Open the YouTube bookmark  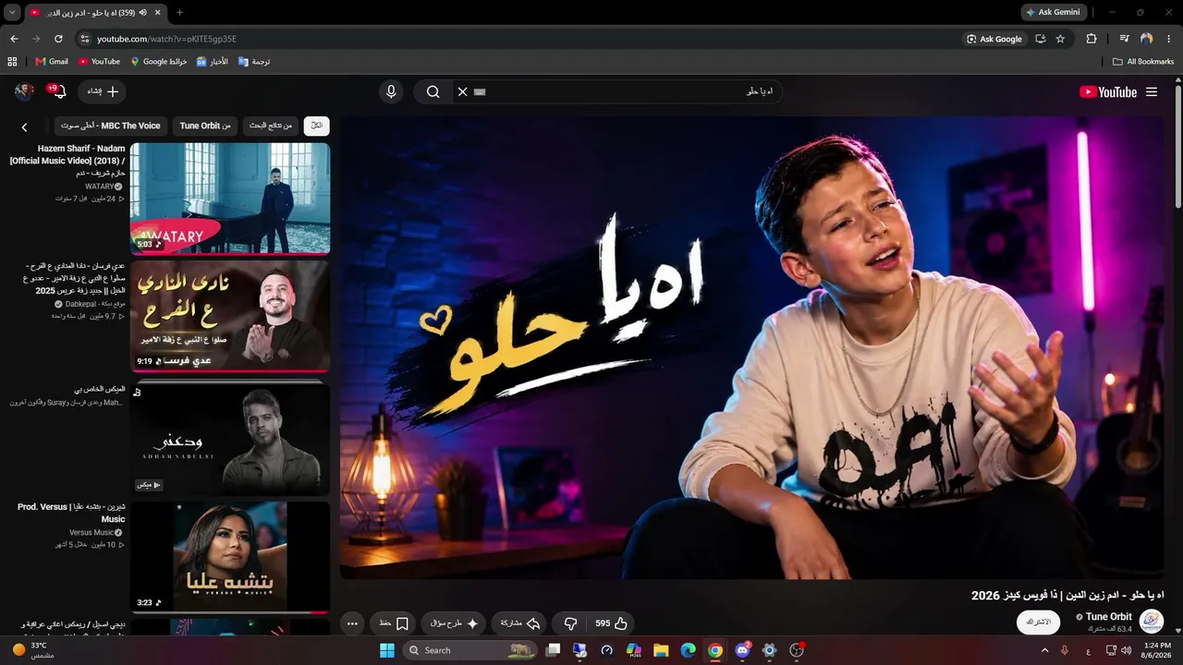point(99,61)
